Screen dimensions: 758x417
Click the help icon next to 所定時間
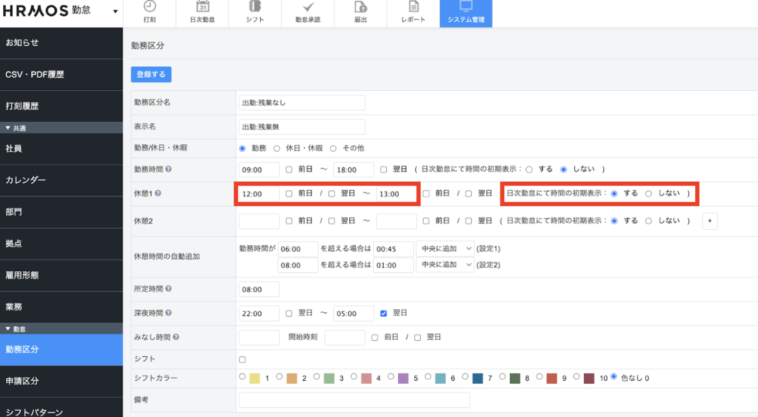click(169, 289)
